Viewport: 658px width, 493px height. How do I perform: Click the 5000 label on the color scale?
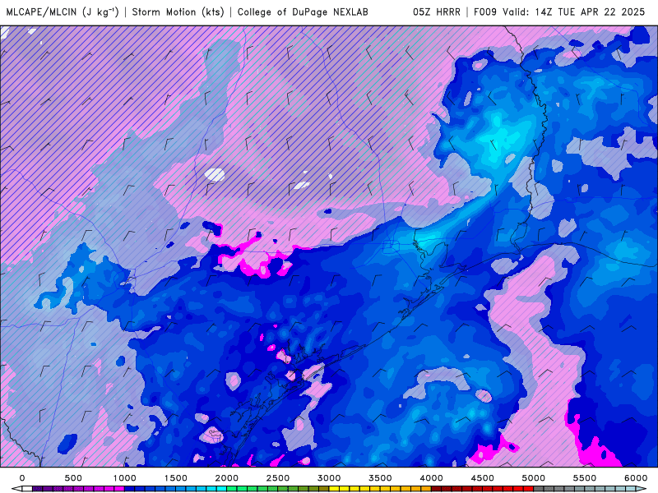pos(533,478)
